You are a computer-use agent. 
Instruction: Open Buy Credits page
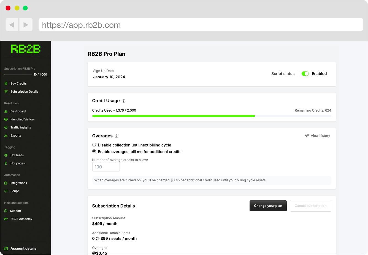tap(18, 84)
